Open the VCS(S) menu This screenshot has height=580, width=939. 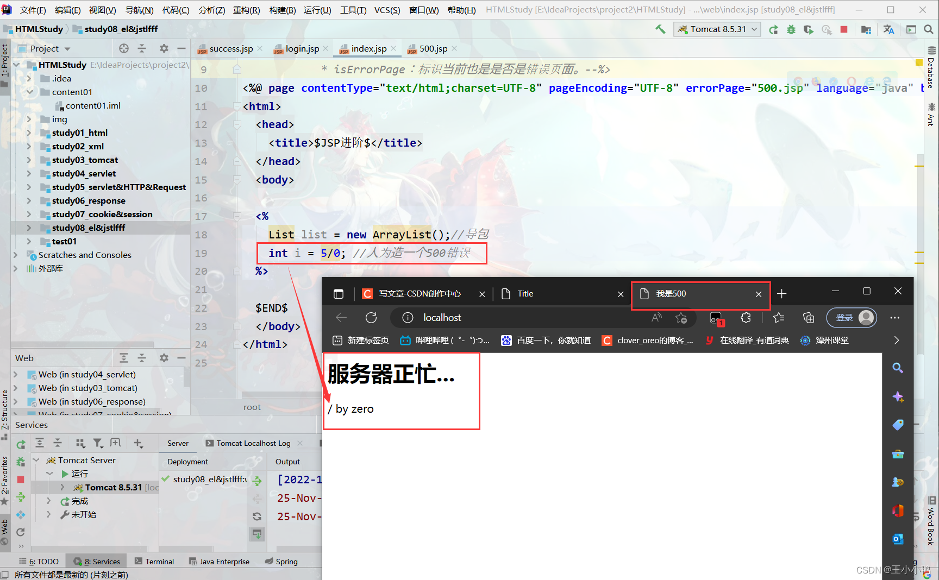(x=387, y=10)
